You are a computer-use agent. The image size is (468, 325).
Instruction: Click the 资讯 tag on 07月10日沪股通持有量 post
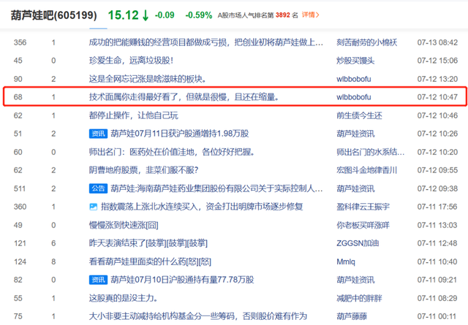click(98, 280)
